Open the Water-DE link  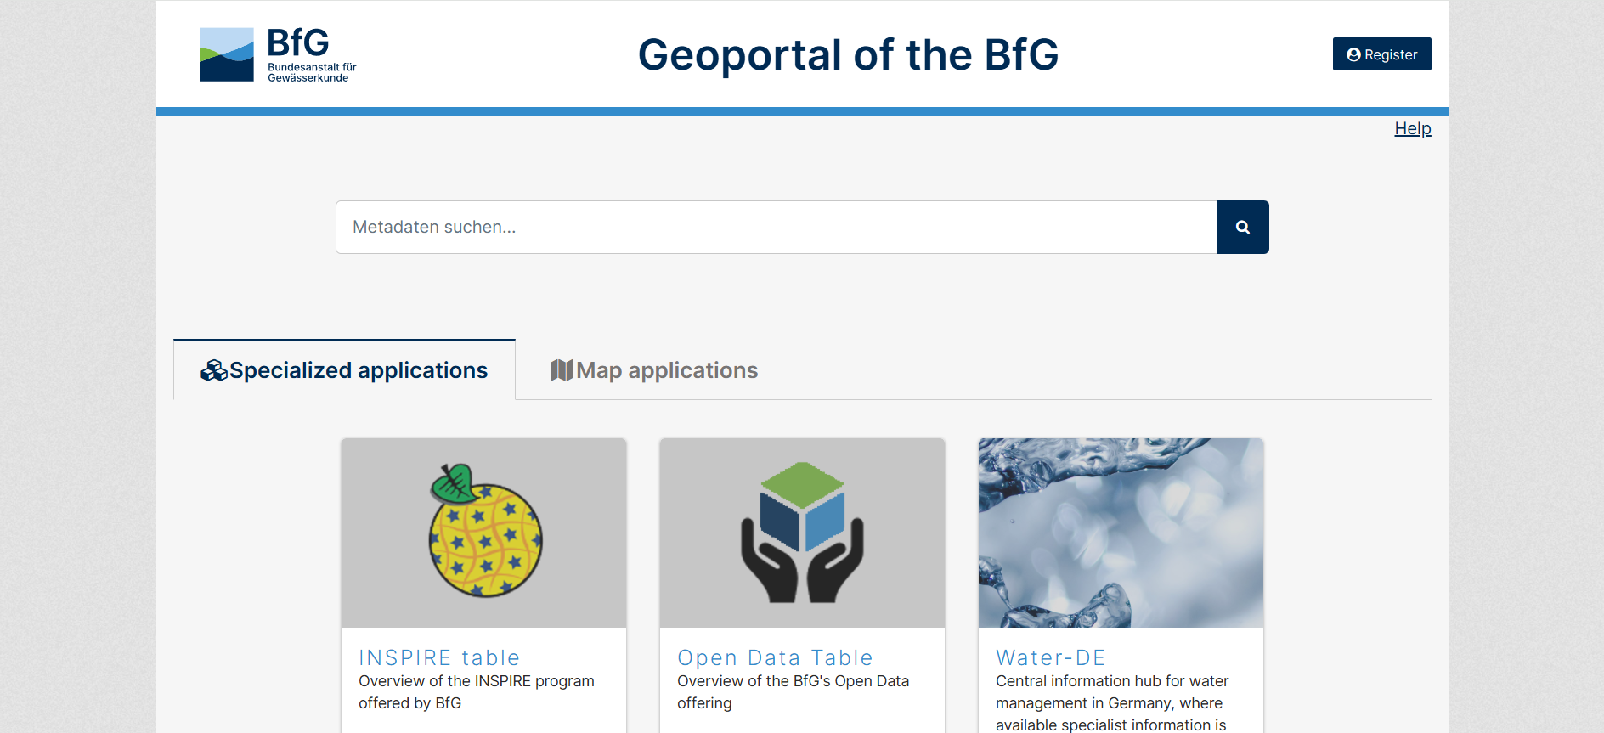coord(1051,657)
